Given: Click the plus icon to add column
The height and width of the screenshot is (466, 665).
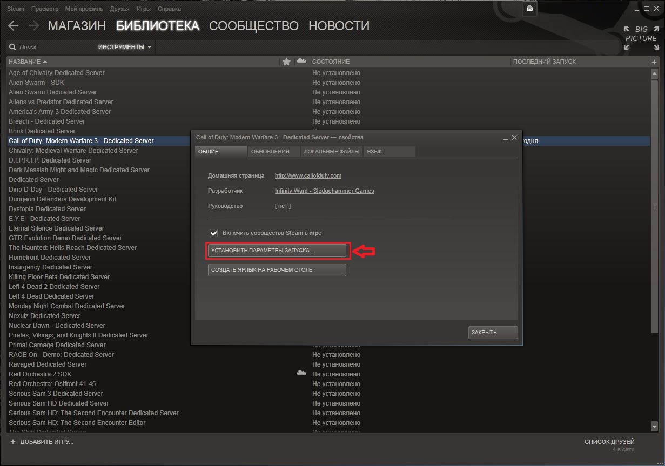Looking at the screenshot, I should [x=654, y=62].
